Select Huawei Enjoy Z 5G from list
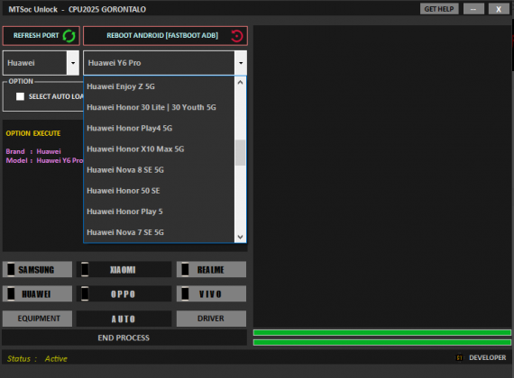Viewport: 514px width, 378px height. [159, 86]
